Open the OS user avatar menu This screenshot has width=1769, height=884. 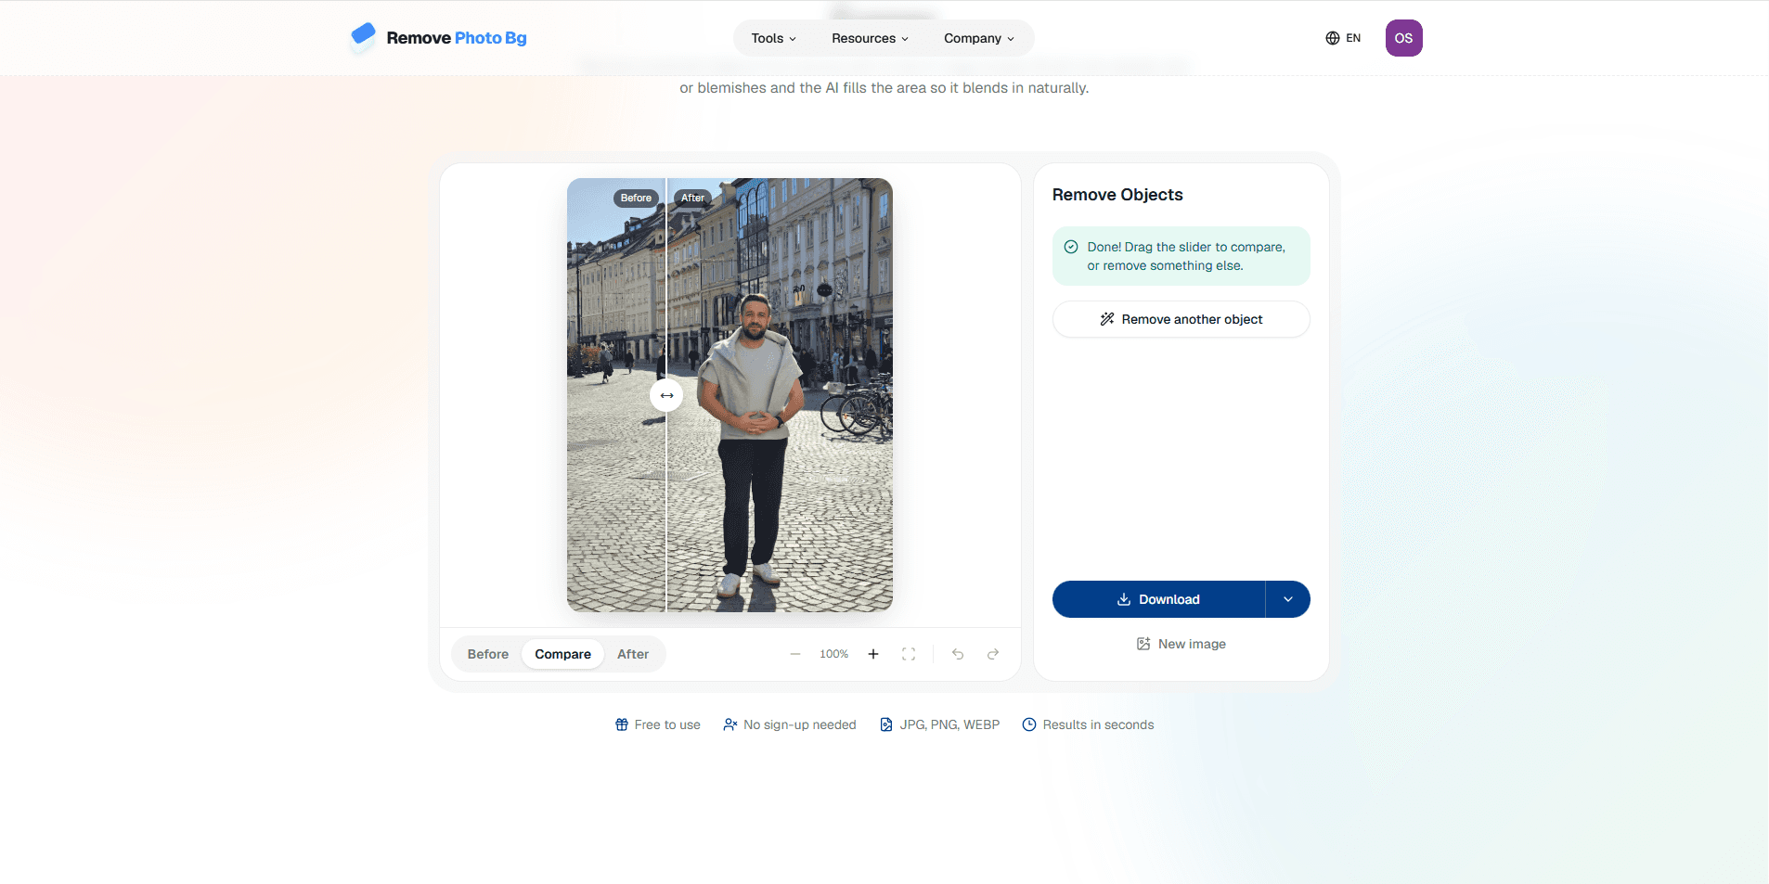coord(1403,38)
